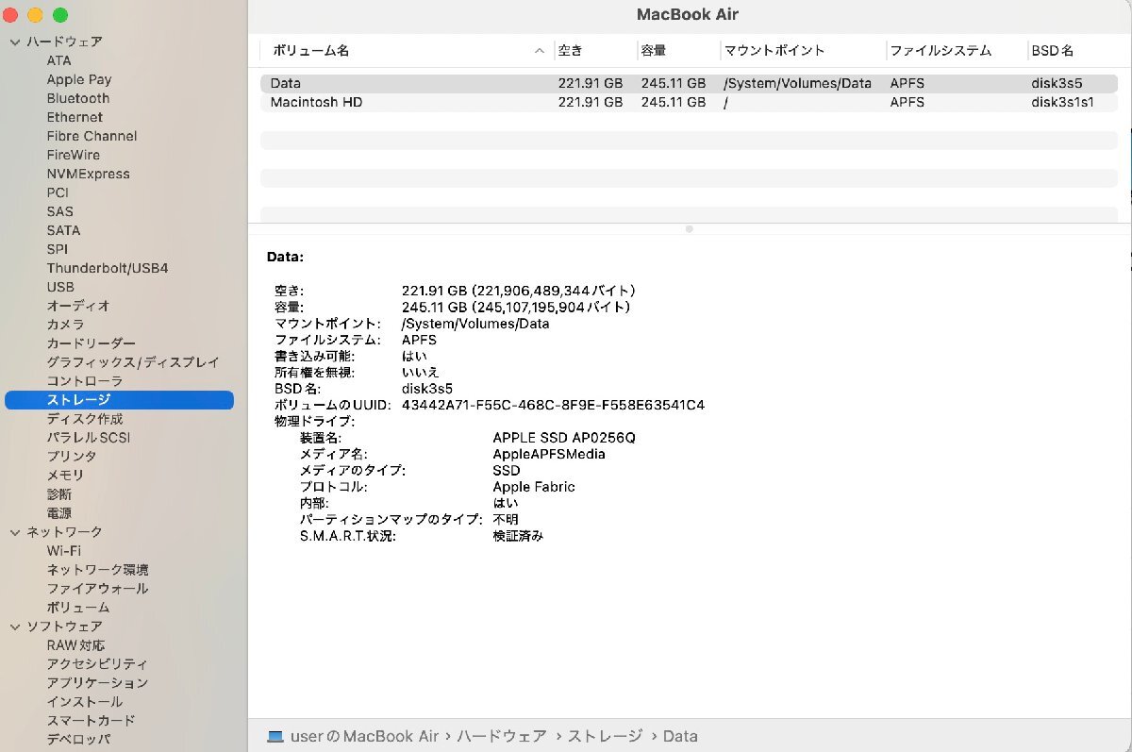The image size is (1132, 752).
Task: Select Fibre Channel in the sidebar
Action: (x=92, y=136)
